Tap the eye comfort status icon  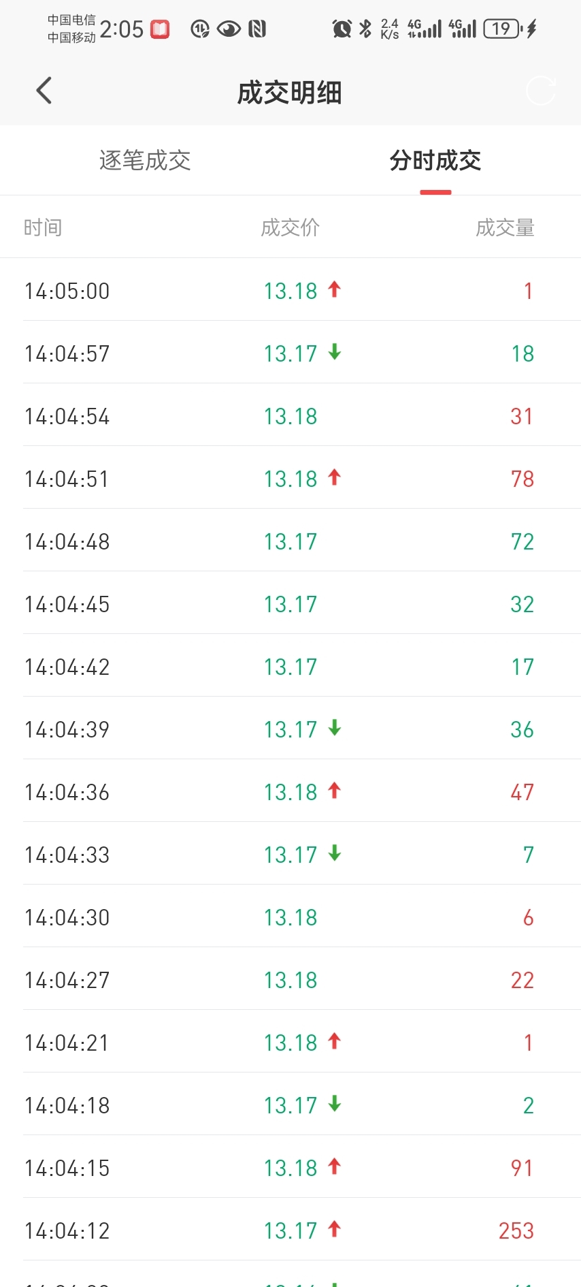pyautogui.click(x=229, y=29)
